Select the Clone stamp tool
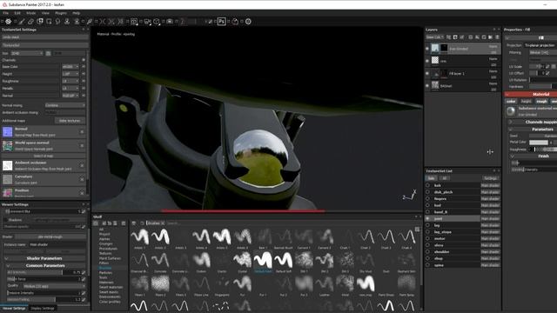557x313 pixels. click(x=67, y=22)
